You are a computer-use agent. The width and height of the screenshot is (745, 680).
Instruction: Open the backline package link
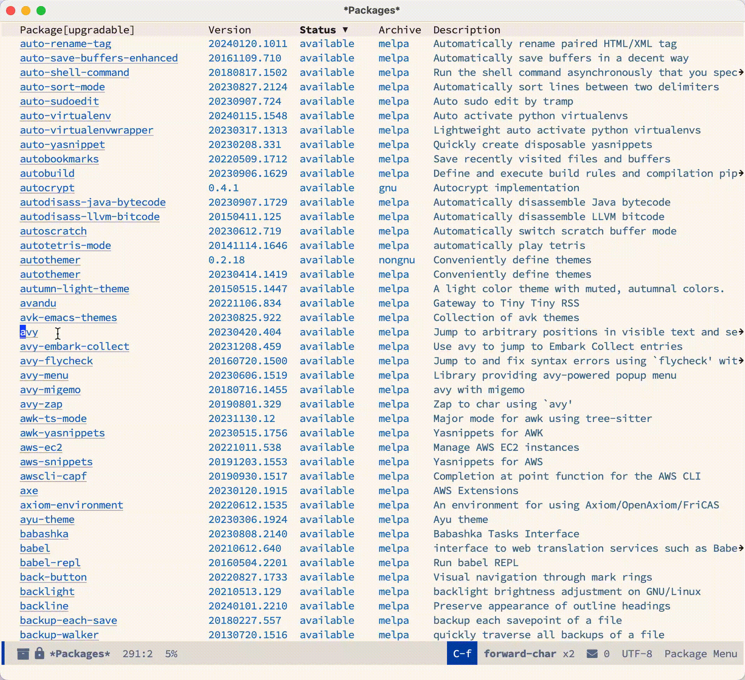[x=44, y=606]
